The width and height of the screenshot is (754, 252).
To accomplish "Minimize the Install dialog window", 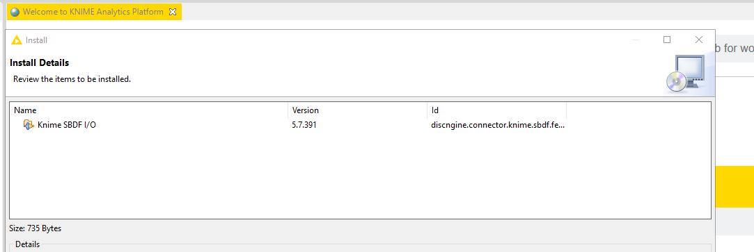I will 635,40.
